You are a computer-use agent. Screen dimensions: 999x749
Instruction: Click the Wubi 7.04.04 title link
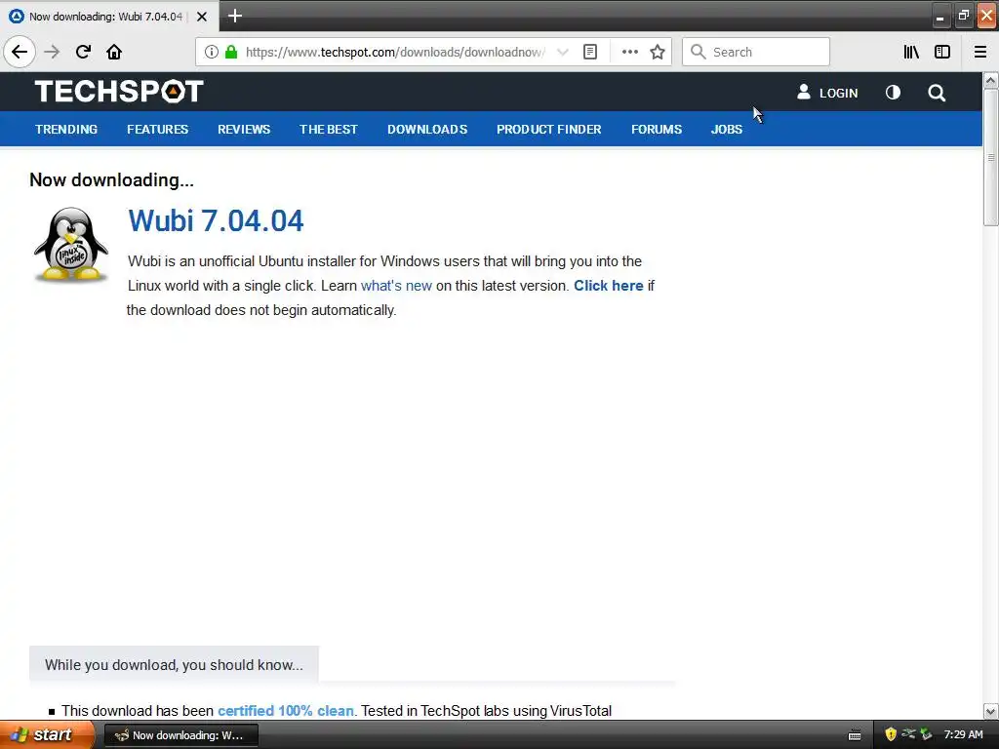(216, 221)
